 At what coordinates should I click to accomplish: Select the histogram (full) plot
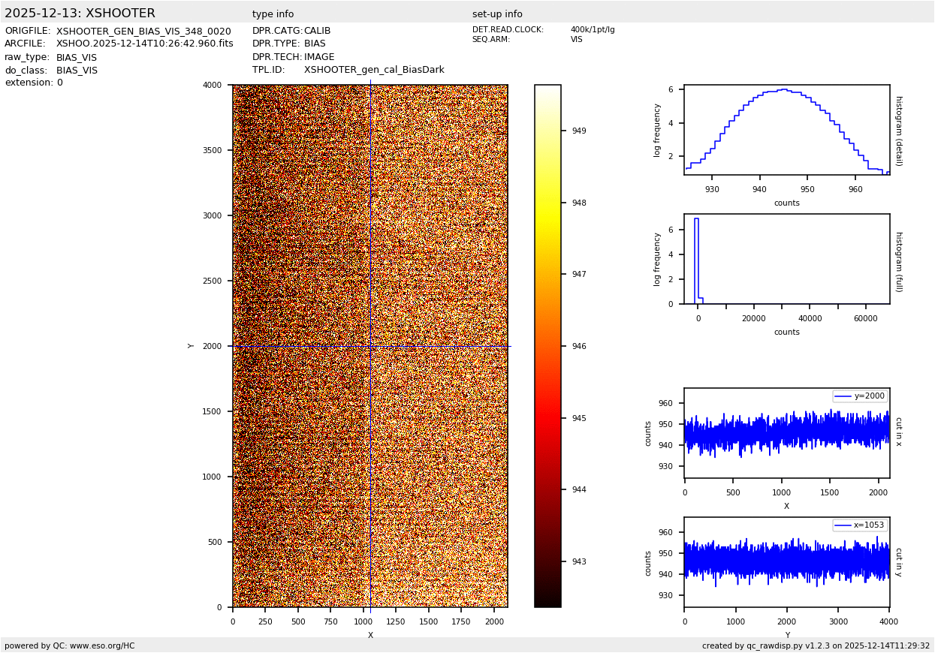[x=786, y=259]
